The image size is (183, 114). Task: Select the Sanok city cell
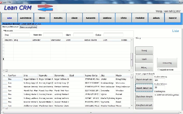coord(123,102)
